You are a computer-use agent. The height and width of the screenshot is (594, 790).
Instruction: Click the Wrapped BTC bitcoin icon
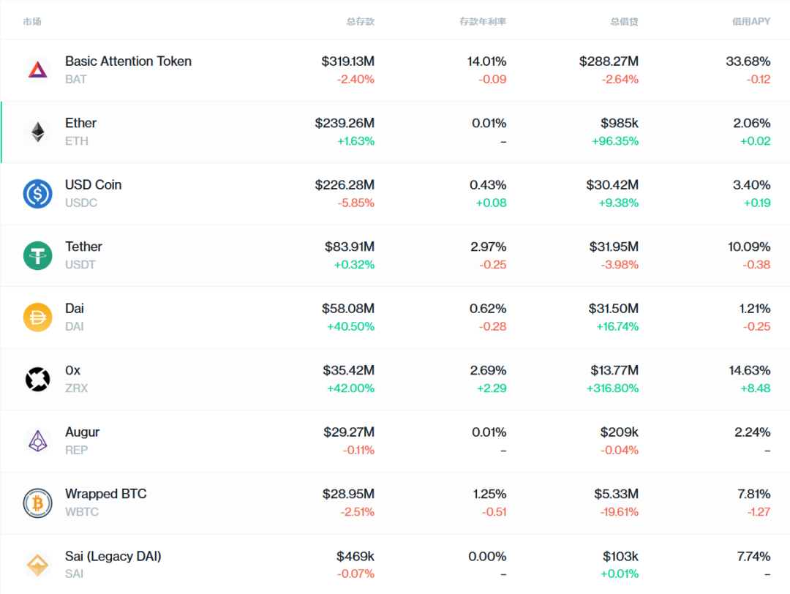[37, 503]
